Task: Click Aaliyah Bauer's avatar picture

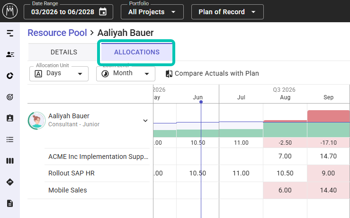Action: pyautogui.click(x=36, y=121)
